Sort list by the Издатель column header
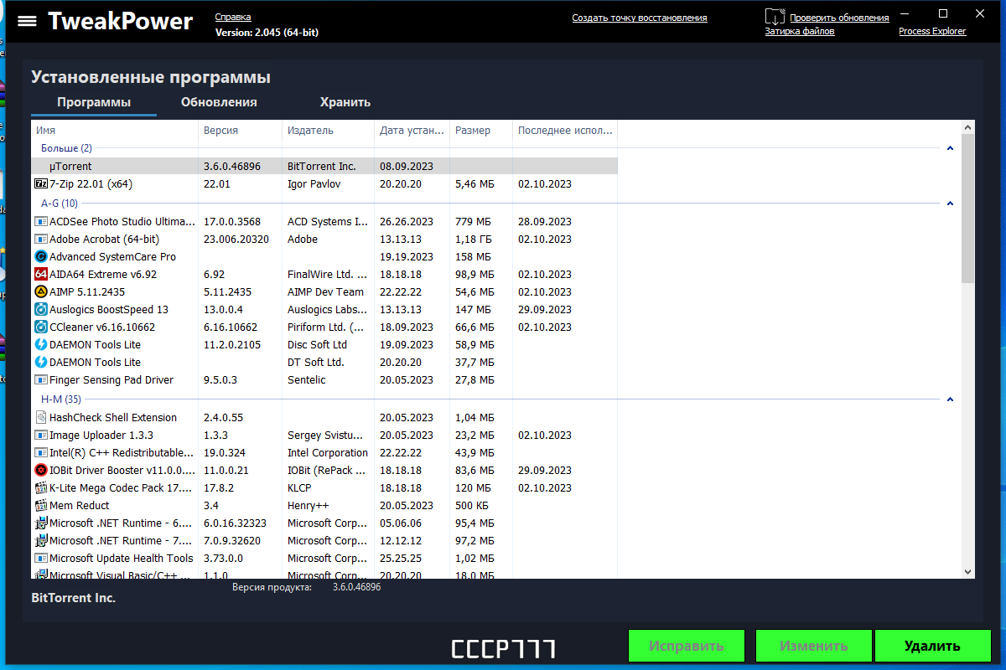The width and height of the screenshot is (1006, 670). tap(329, 131)
